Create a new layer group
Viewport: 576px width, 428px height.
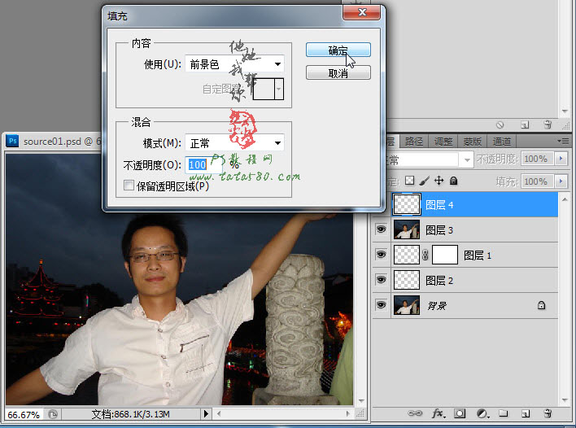click(x=504, y=413)
